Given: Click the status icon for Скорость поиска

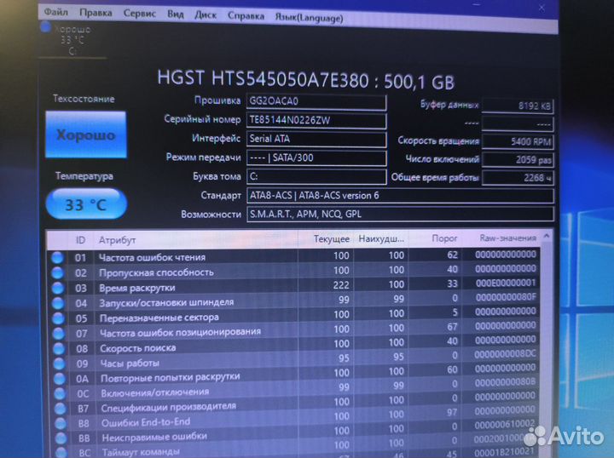Looking at the screenshot, I should (x=58, y=348).
